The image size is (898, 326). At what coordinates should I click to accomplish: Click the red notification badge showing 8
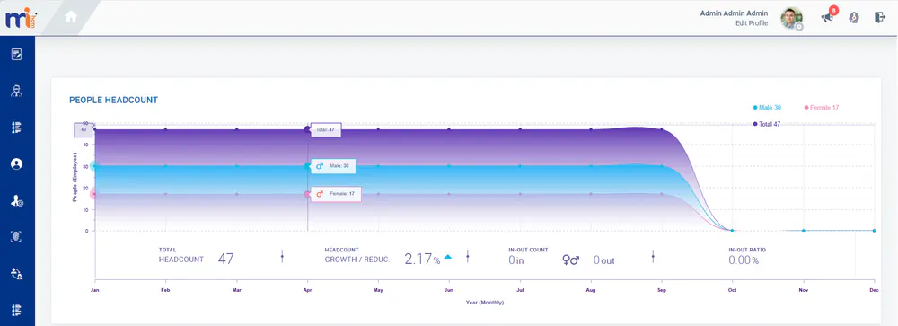[x=834, y=10]
